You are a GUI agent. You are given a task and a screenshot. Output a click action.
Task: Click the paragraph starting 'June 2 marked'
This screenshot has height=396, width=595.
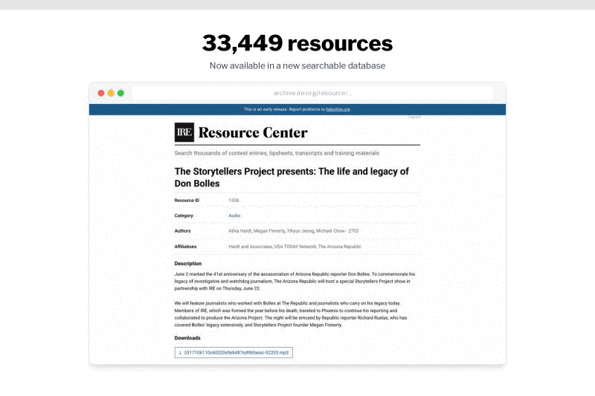click(295, 281)
